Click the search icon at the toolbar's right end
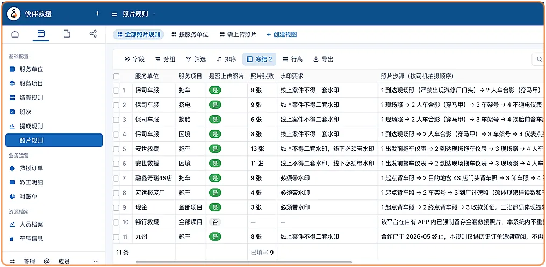 (x=540, y=60)
